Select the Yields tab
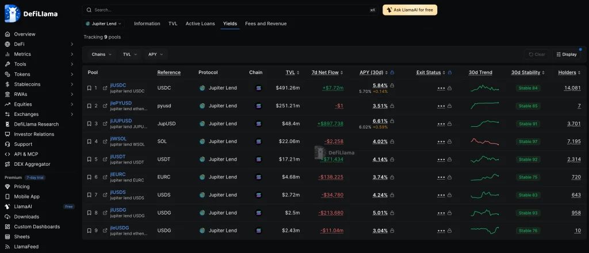The image size is (589, 253). (230, 24)
